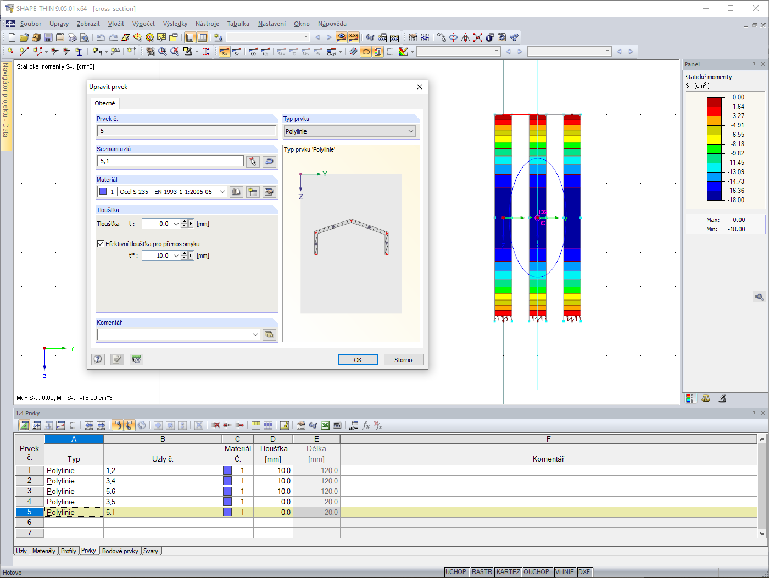Click the 'Seznam uzlů' input field

click(170, 161)
